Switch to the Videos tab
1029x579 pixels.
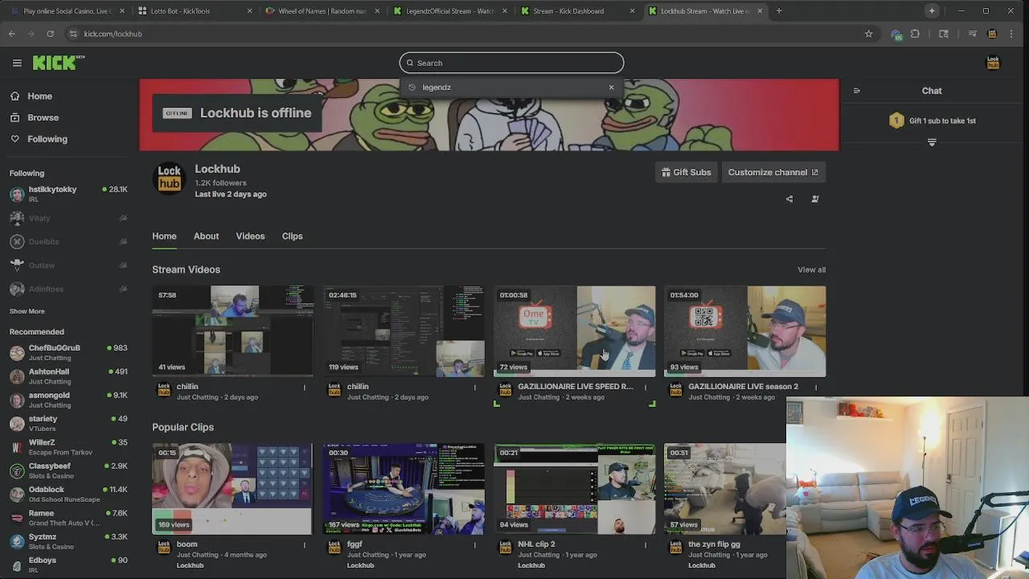pyautogui.click(x=250, y=236)
